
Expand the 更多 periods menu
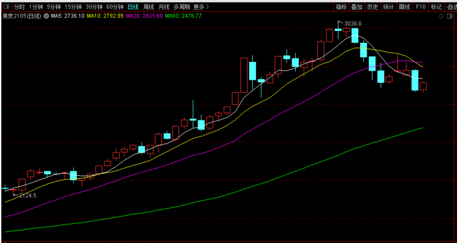202,7
